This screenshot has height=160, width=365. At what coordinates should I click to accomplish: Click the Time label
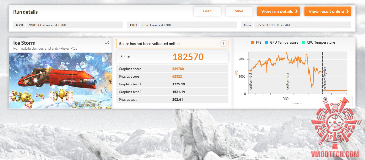click(x=247, y=25)
